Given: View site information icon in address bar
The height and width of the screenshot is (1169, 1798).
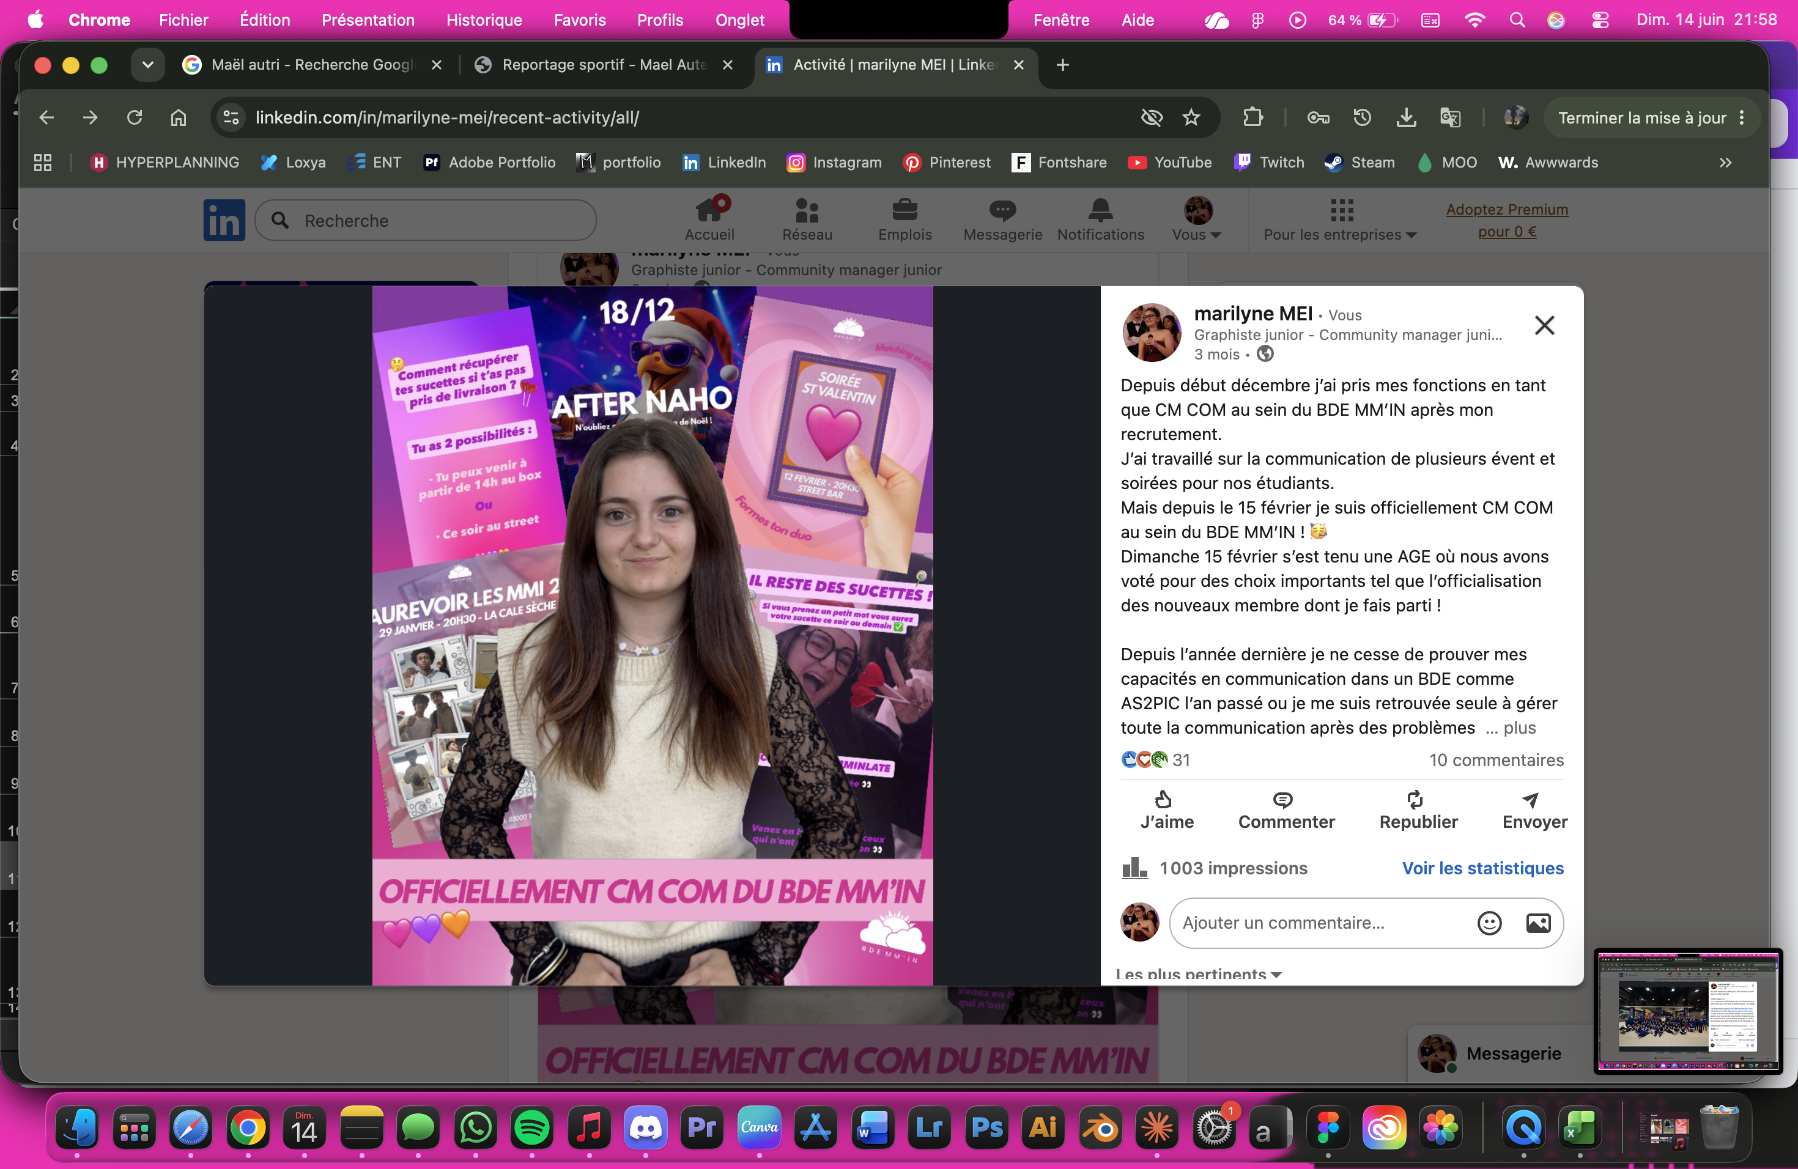Looking at the screenshot, I should point(231,117).
